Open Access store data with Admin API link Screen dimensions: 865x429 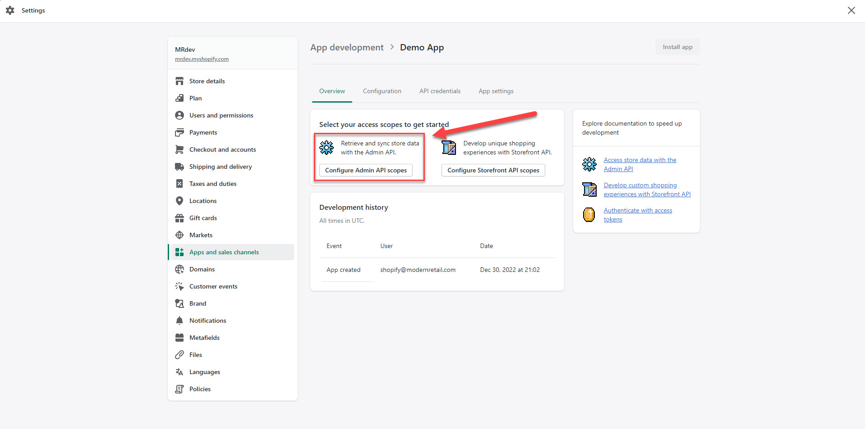[640, 164]
